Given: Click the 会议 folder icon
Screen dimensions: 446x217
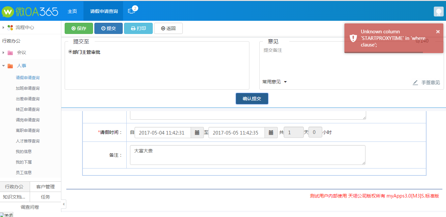Looking at the screenshot, I should pos(10,53).
